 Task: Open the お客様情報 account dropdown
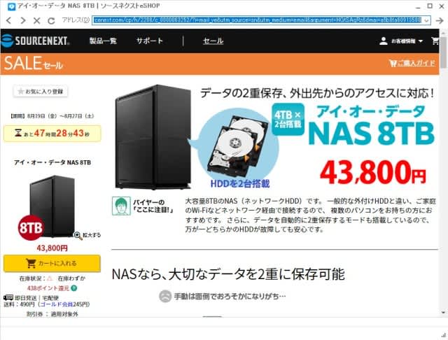tap(401, 41)
